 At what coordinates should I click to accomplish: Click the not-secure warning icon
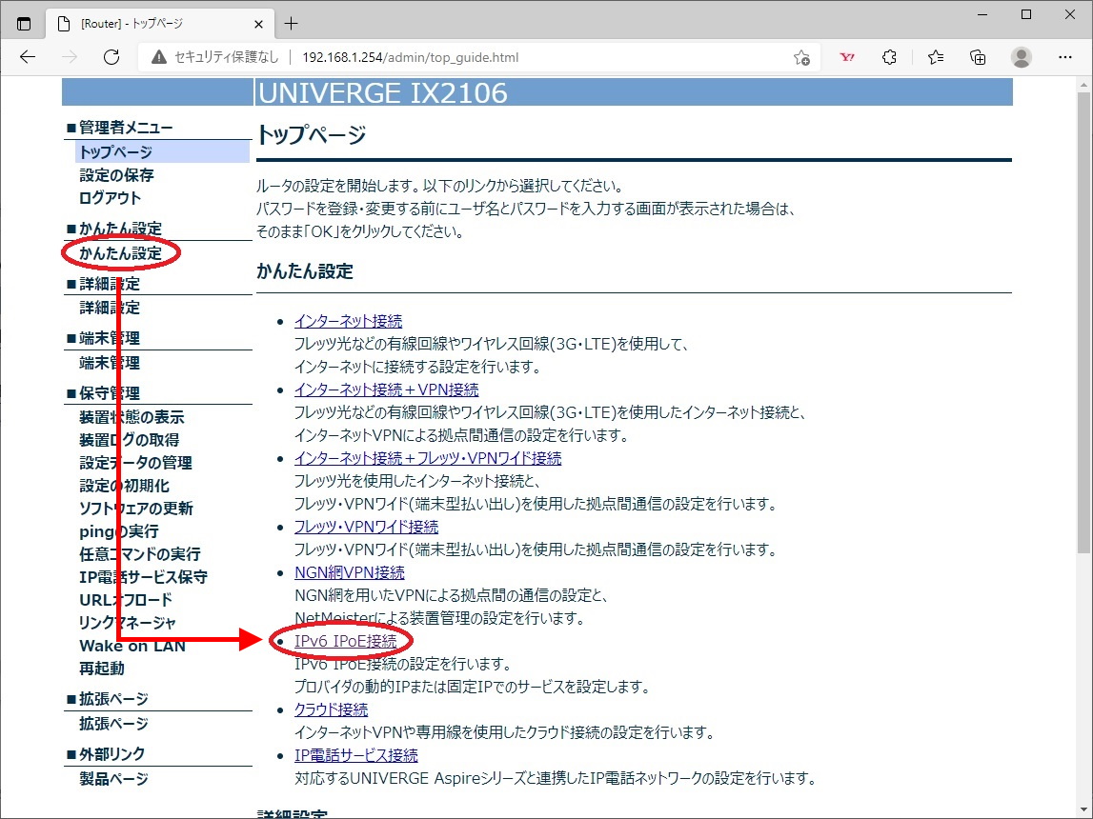click(159, 57)
